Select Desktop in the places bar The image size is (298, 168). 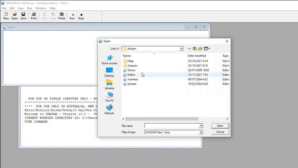109,72
